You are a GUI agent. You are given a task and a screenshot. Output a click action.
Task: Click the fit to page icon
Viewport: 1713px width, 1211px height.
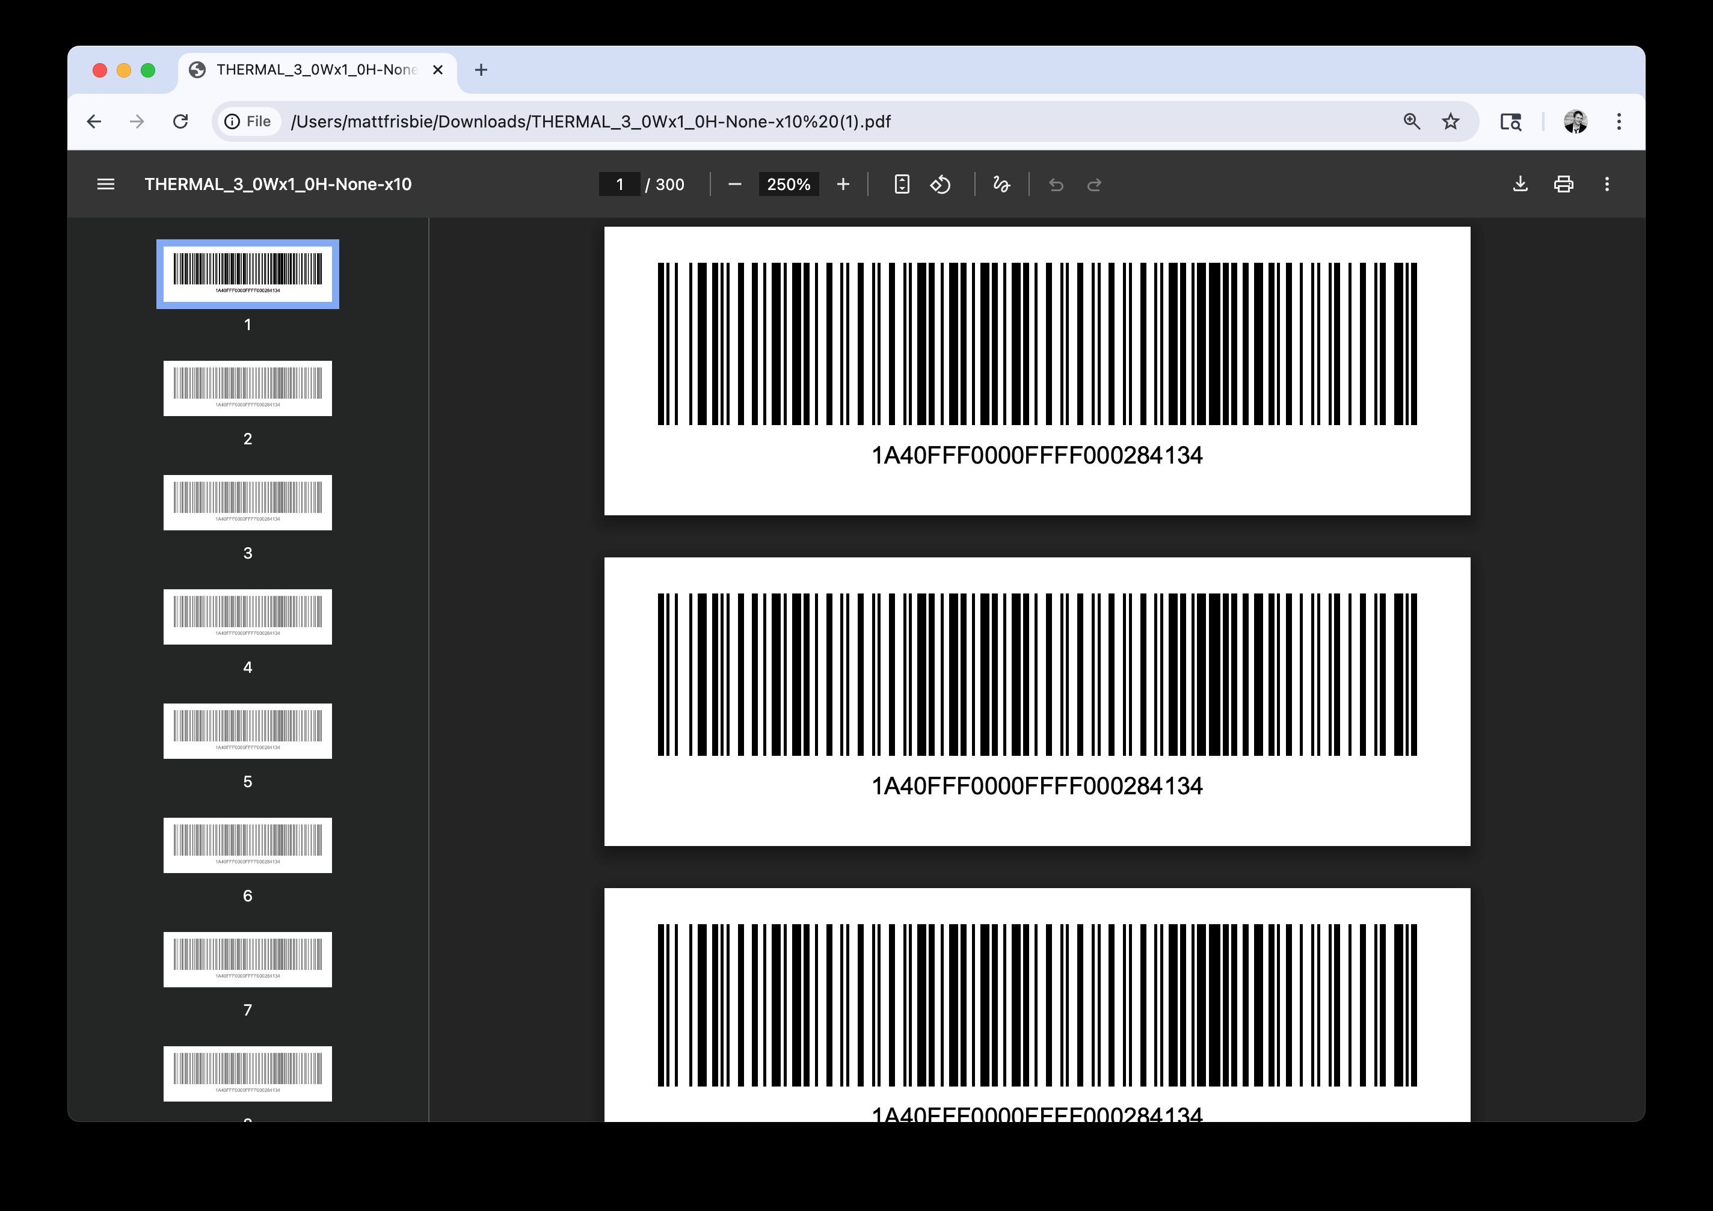coord(901,184)
